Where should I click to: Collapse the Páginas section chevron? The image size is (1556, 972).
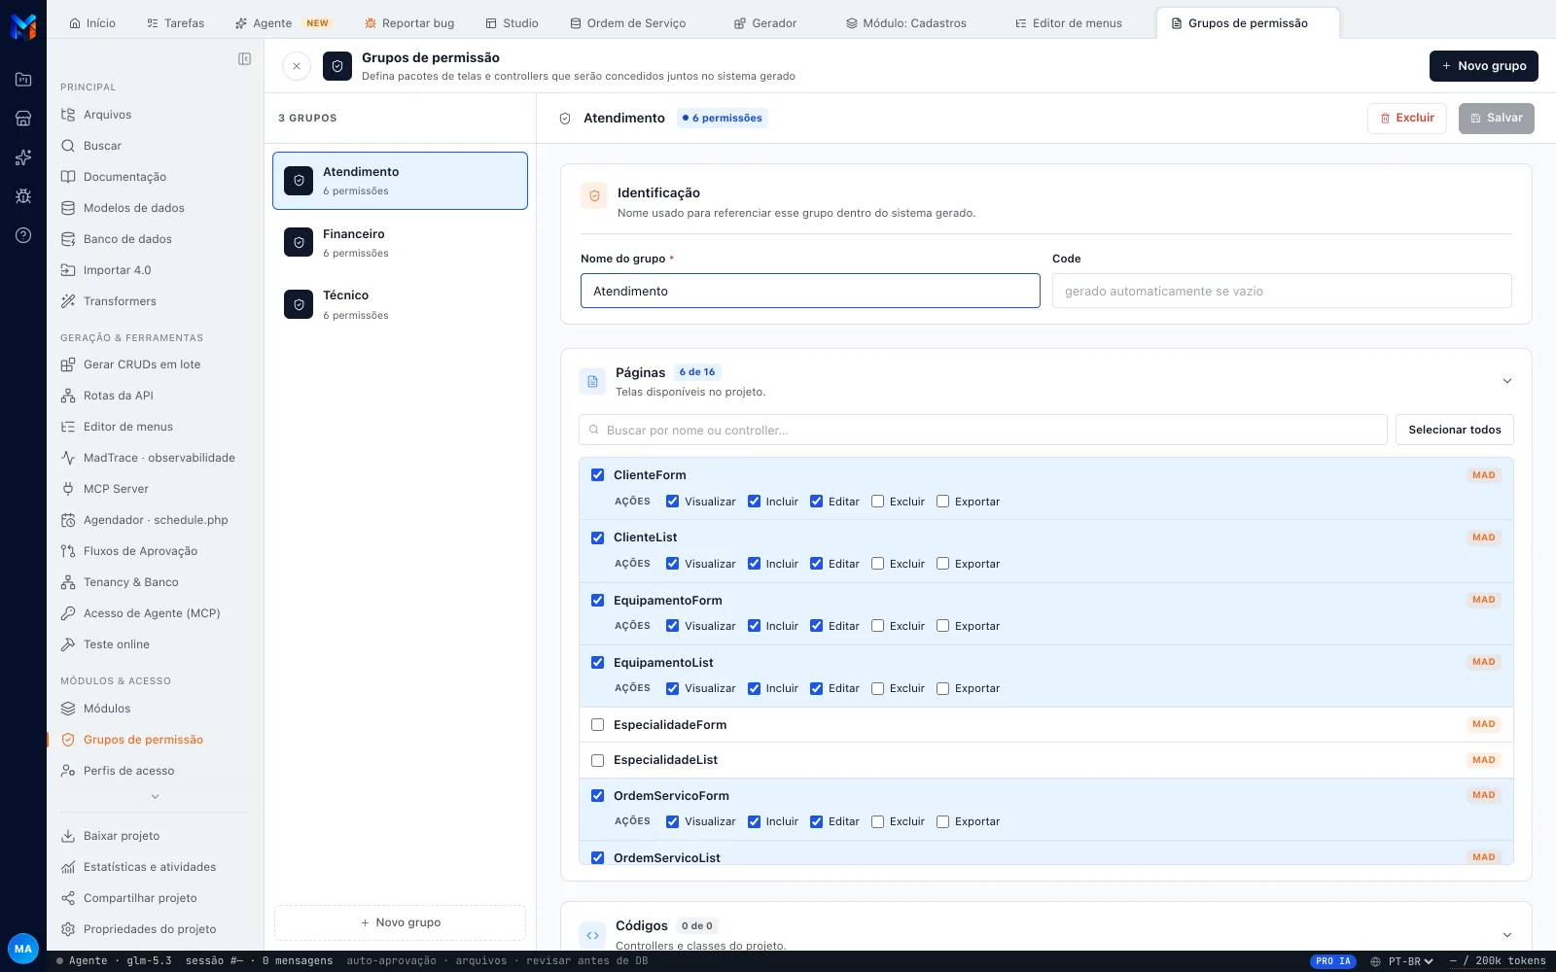coord(1507,381)
